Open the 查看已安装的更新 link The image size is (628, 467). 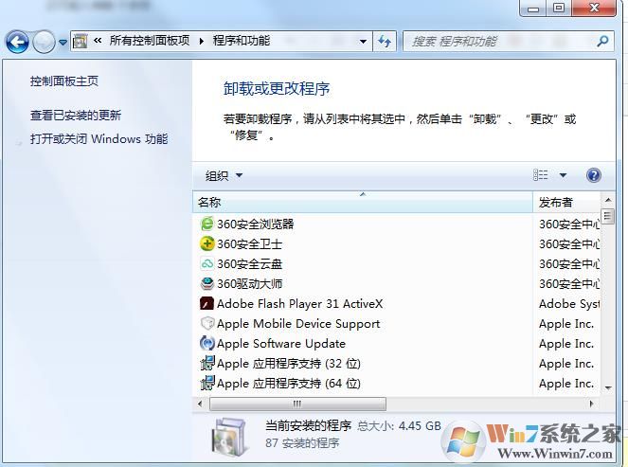tap(76, 116)
